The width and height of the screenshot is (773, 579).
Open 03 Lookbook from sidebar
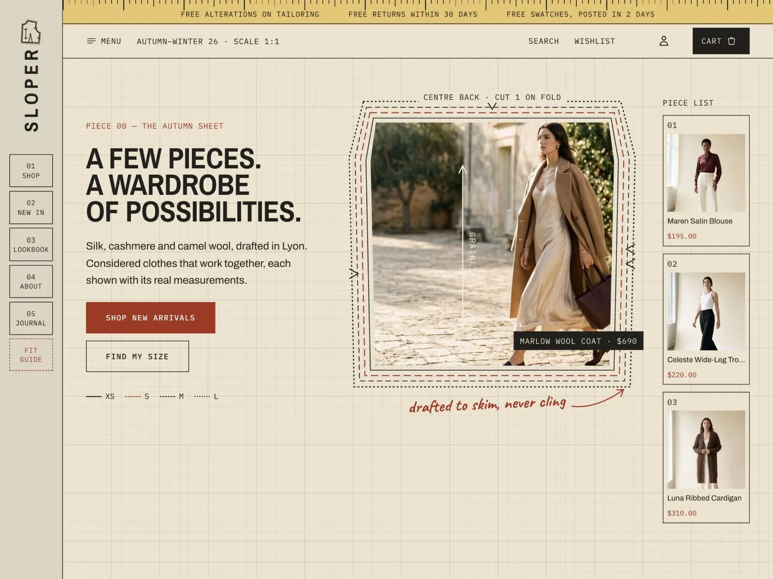click(31, 245)
